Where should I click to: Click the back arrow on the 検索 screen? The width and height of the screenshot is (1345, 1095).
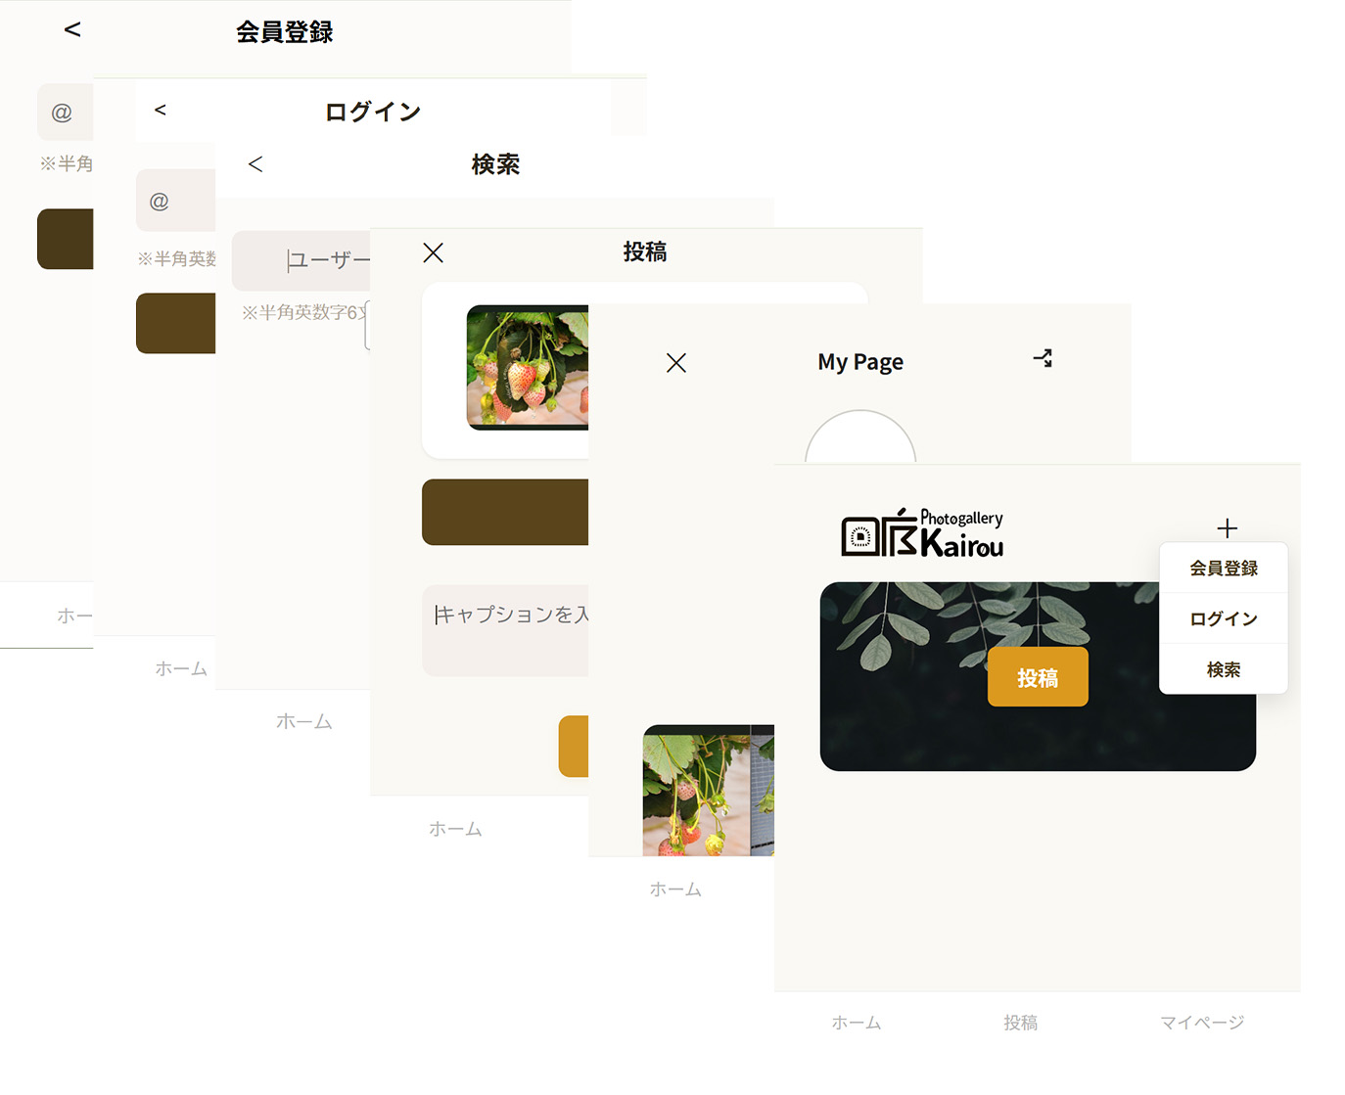coord(255,163)
